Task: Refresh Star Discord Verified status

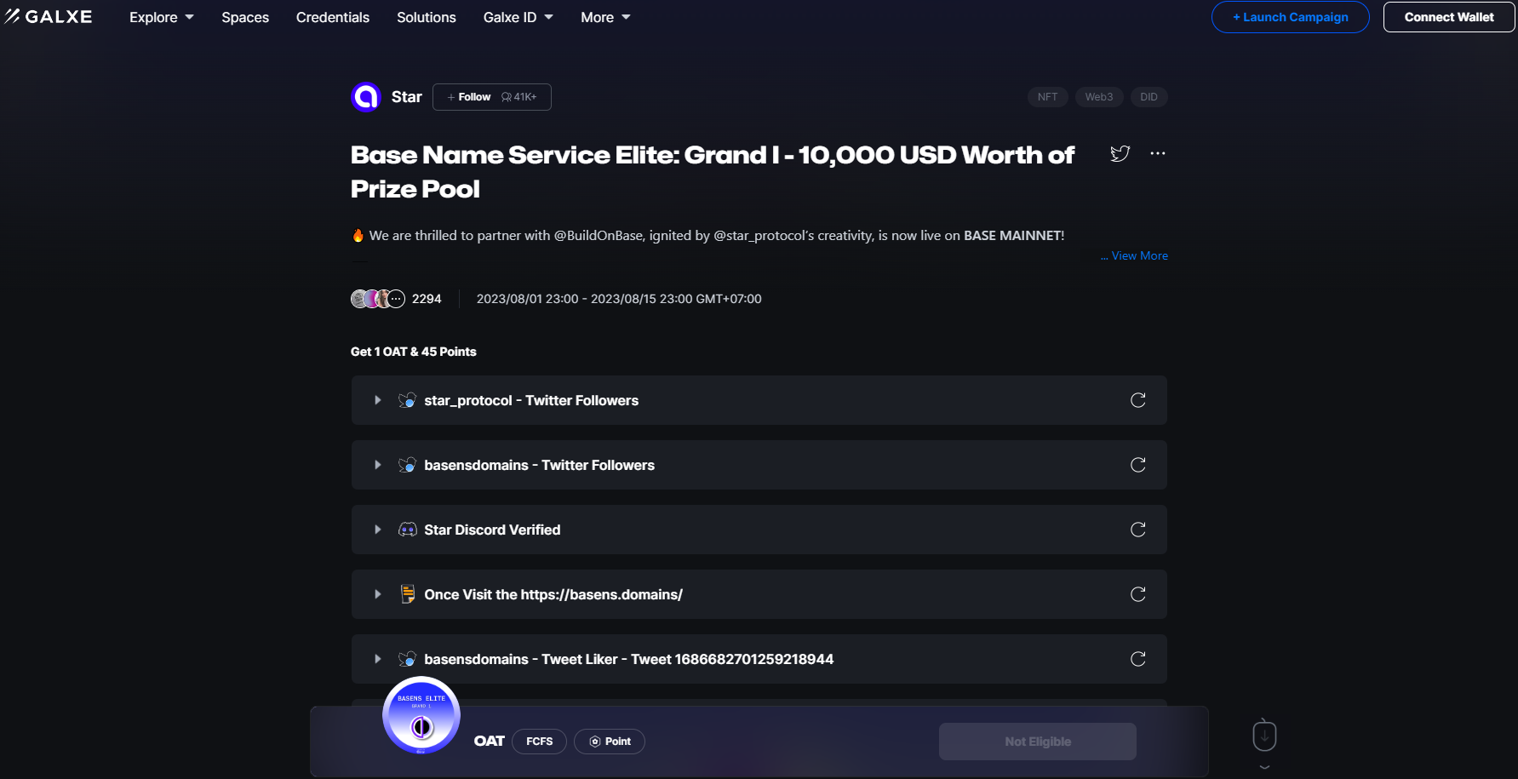Action: point(1138,530)
